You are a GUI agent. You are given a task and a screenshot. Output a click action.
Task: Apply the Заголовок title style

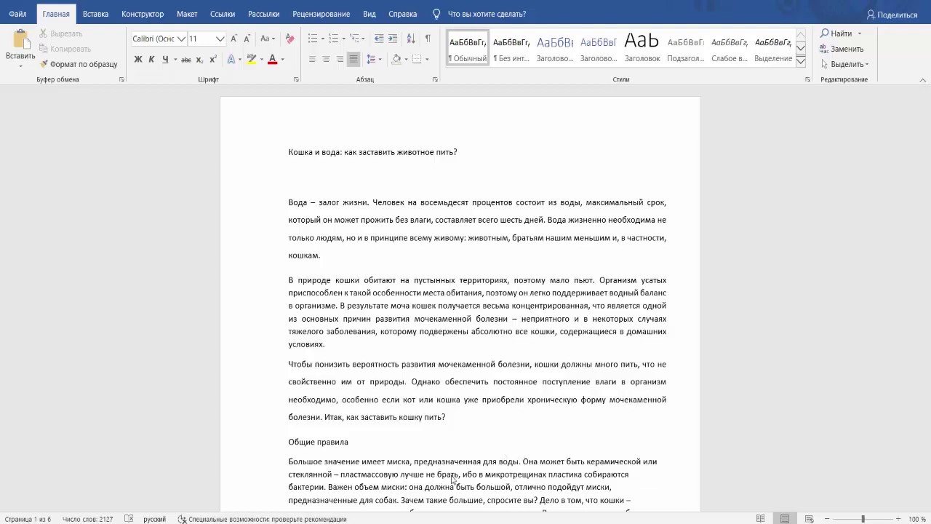click(x=642, y=49)
